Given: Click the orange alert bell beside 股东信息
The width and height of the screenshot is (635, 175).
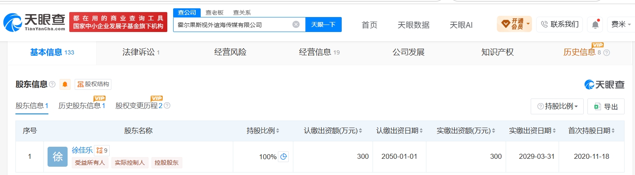Looking at the screenshot, I should (x=65, y=84).
